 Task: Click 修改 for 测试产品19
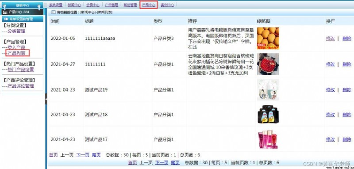coord(330,90)
